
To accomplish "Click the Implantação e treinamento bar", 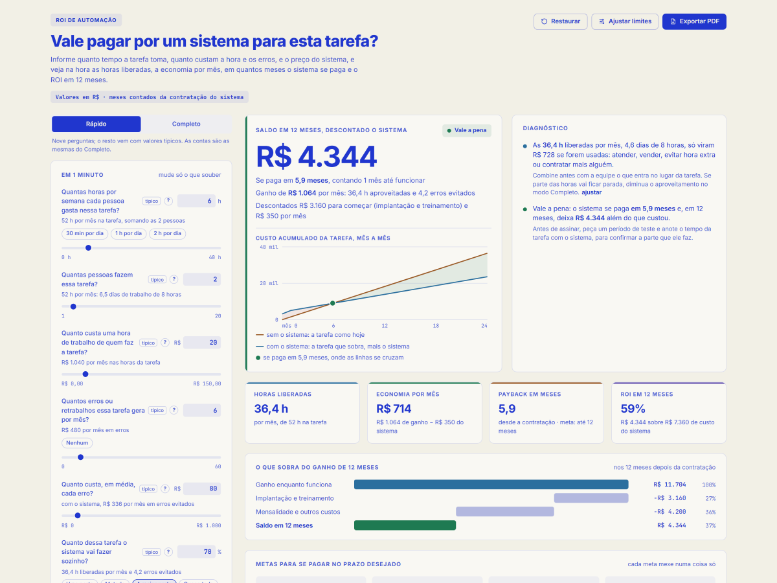I will [x=591, y=498].
